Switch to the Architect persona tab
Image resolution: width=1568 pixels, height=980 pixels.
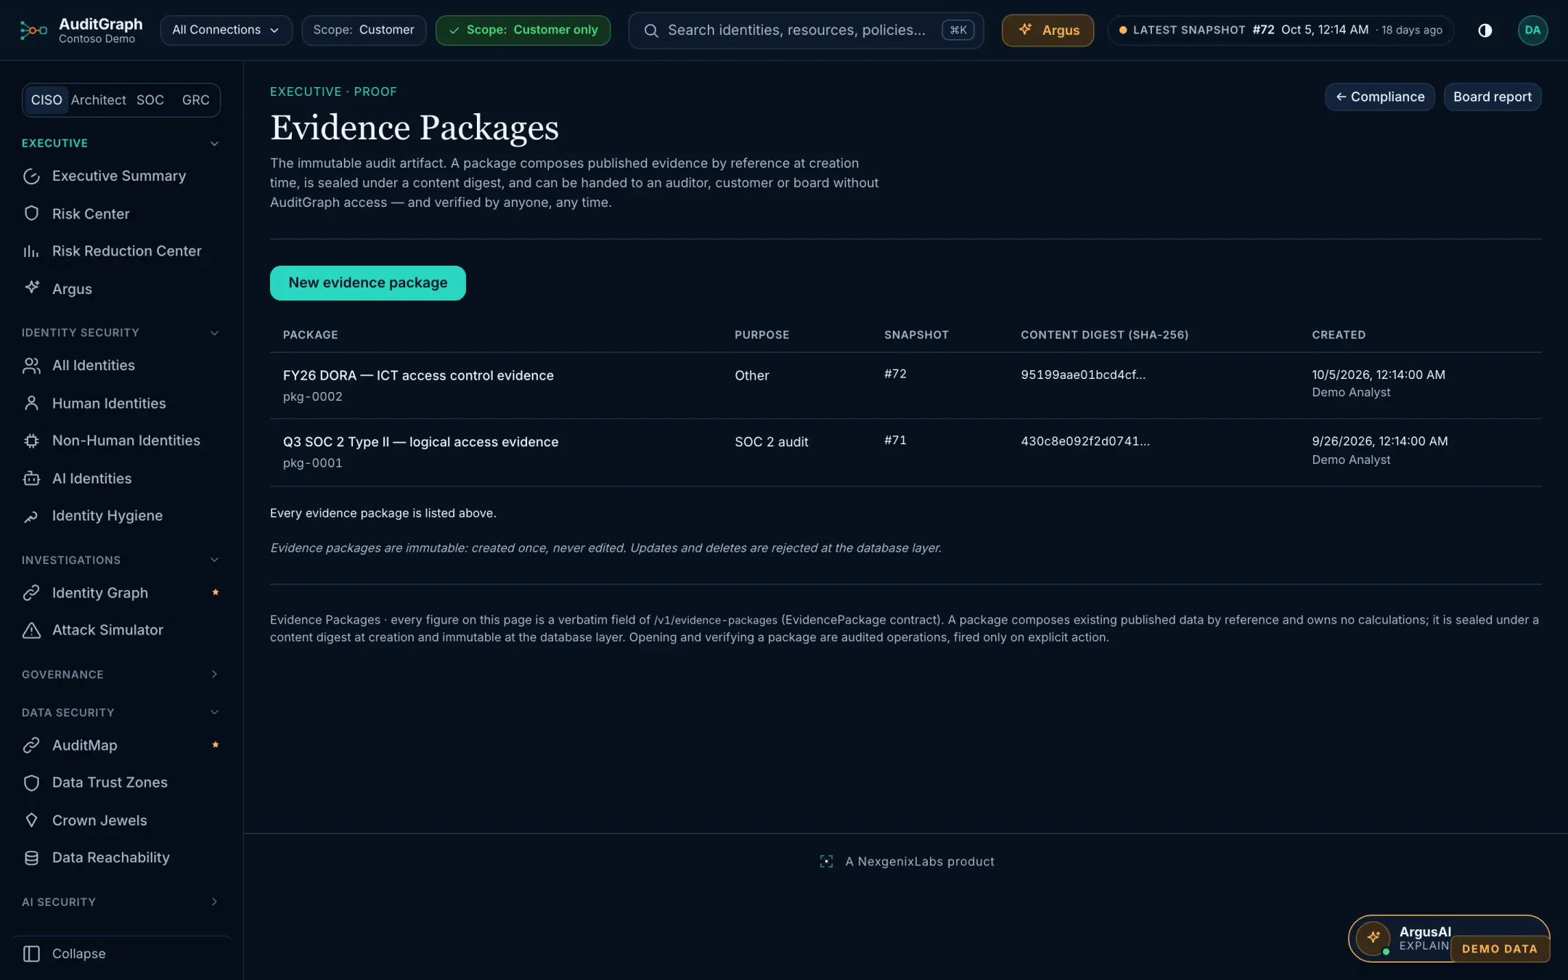pos(99,99)
